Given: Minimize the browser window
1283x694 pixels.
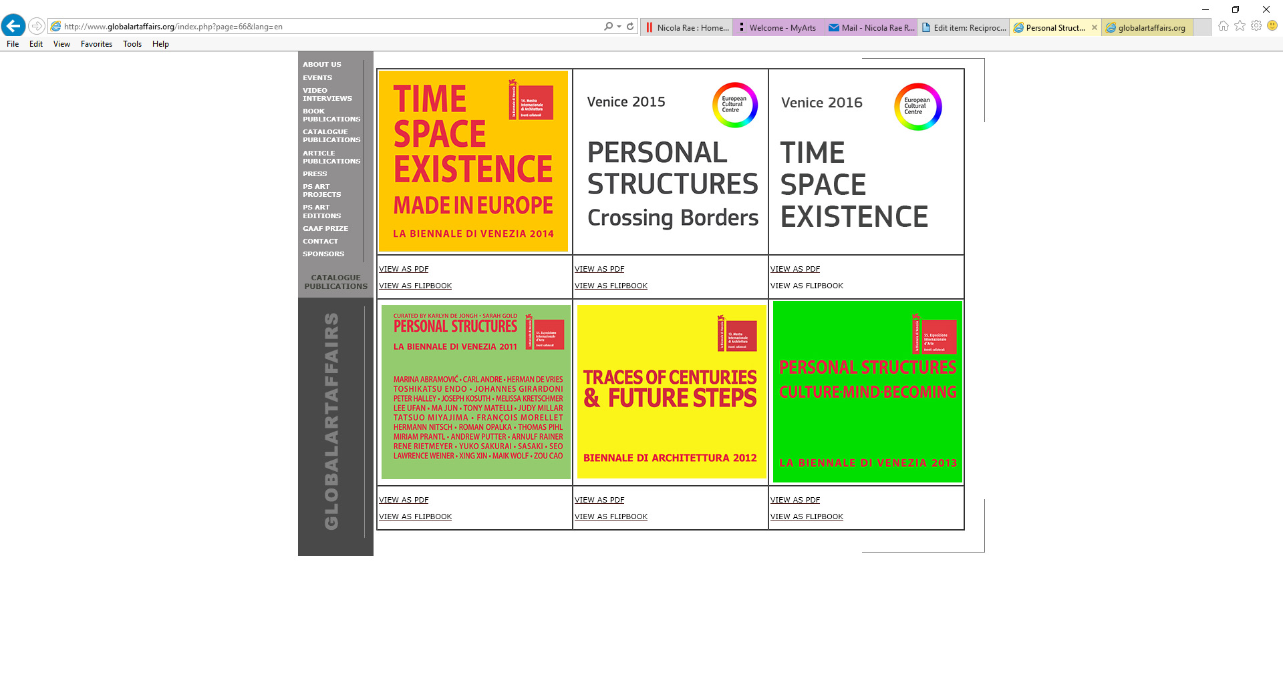Looking at the screenshot, I should [1205, 9].
